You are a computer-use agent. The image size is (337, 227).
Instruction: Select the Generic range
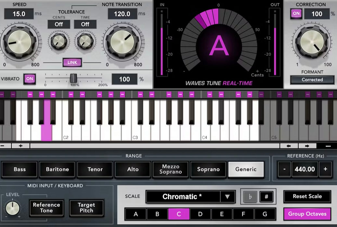pyautogui.click(x=246, y=169)
